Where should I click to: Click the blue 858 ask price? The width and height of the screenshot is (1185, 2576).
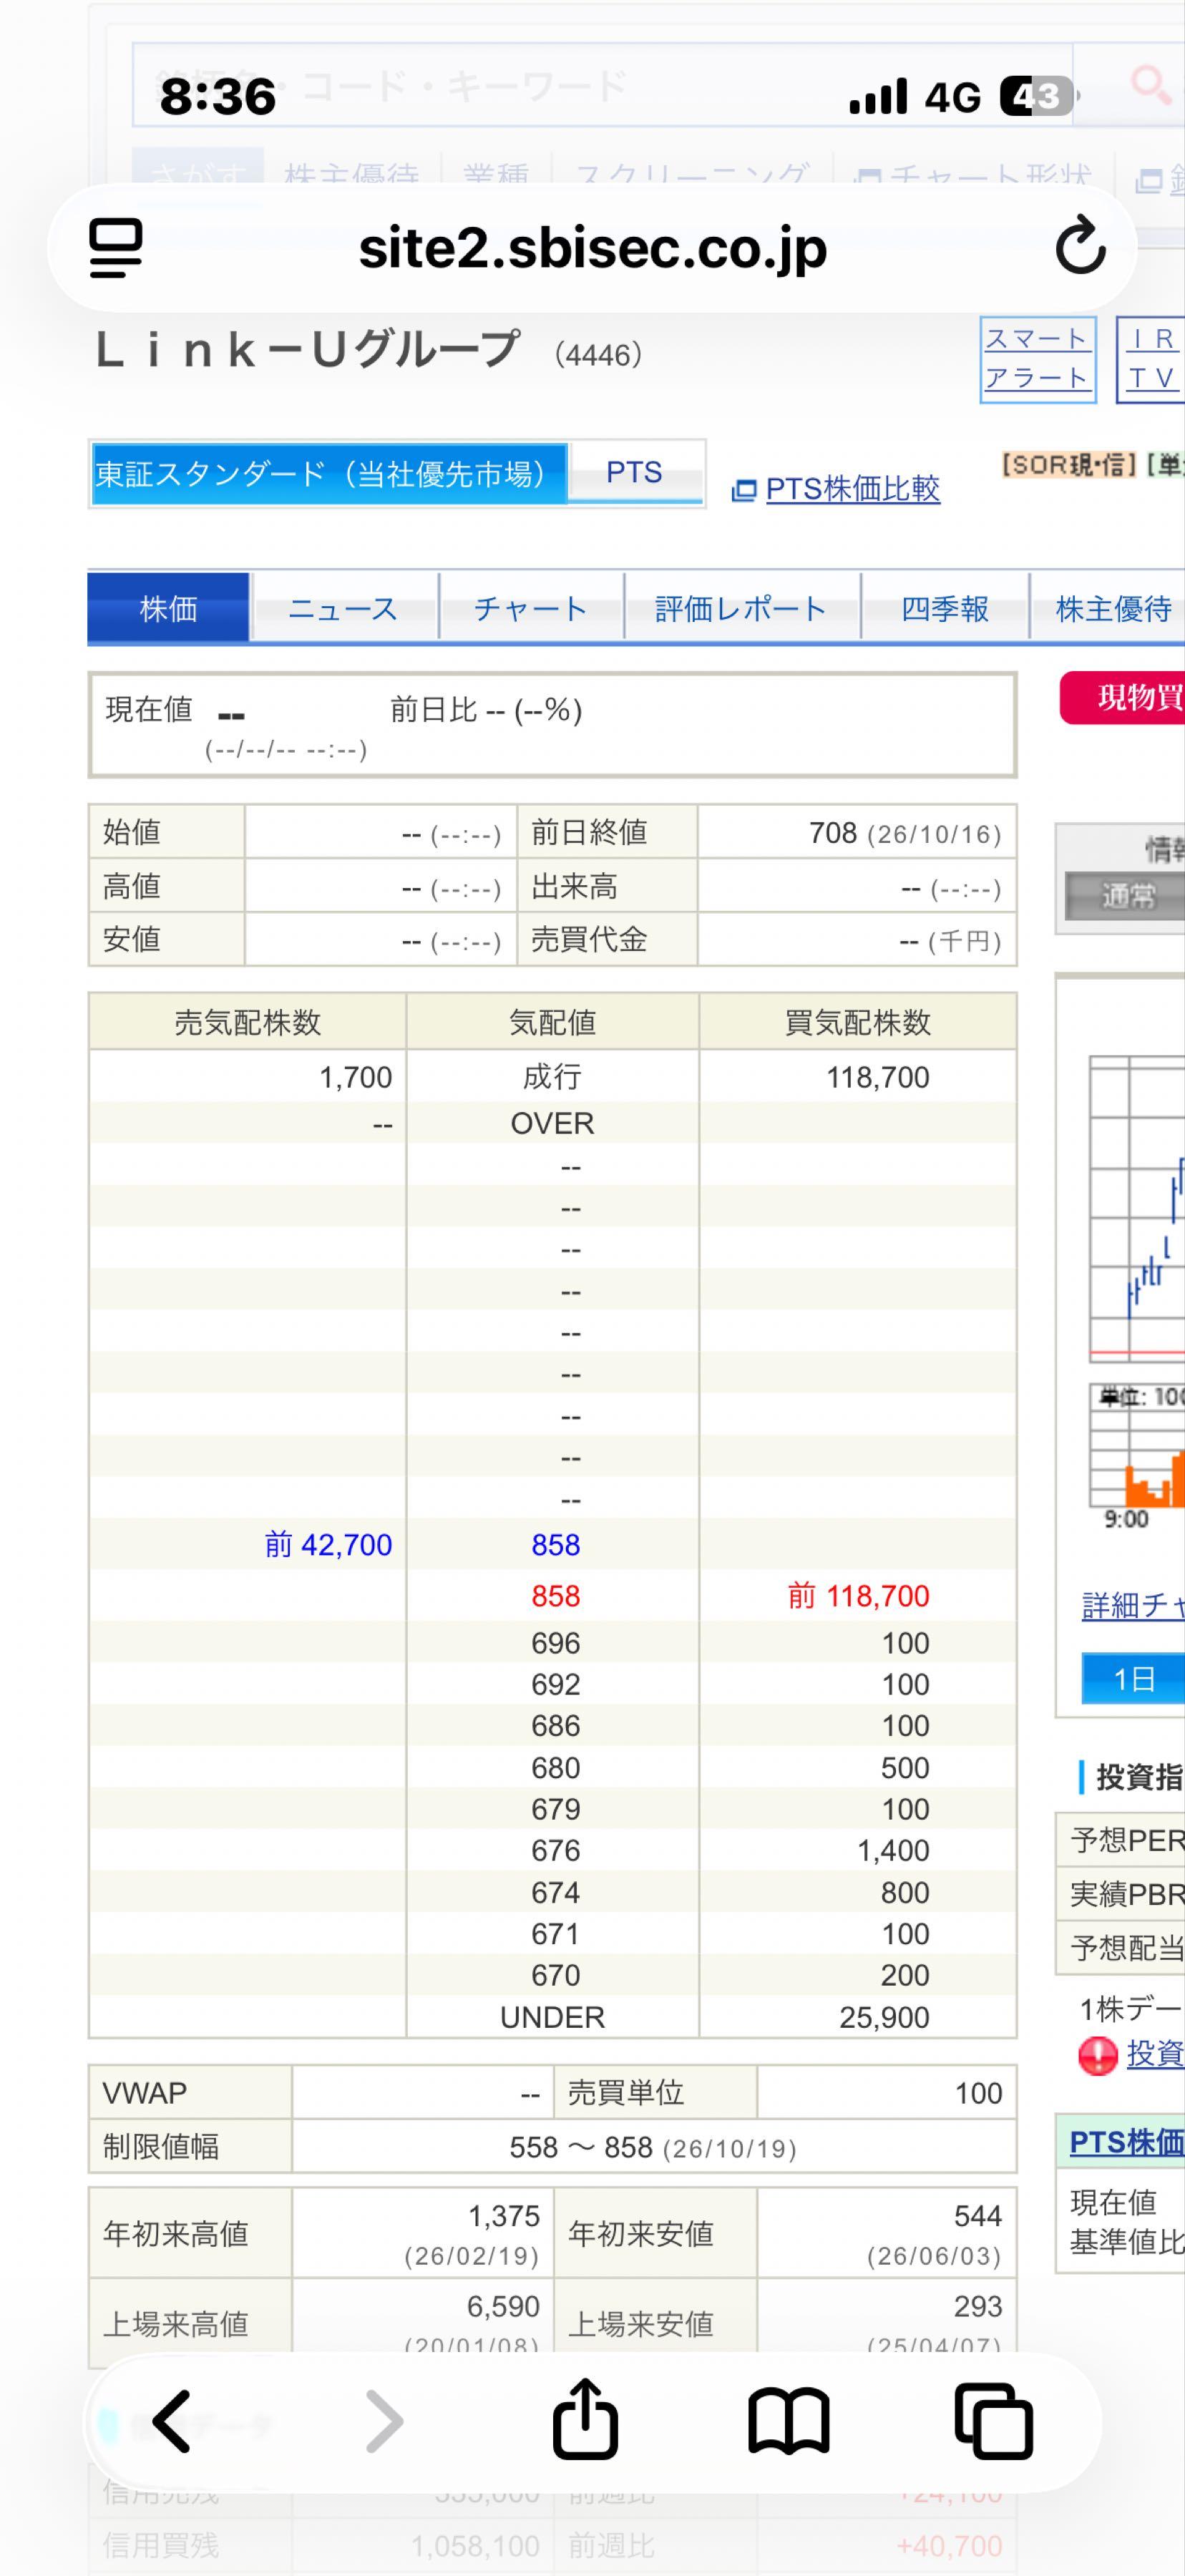[555, 1545]
